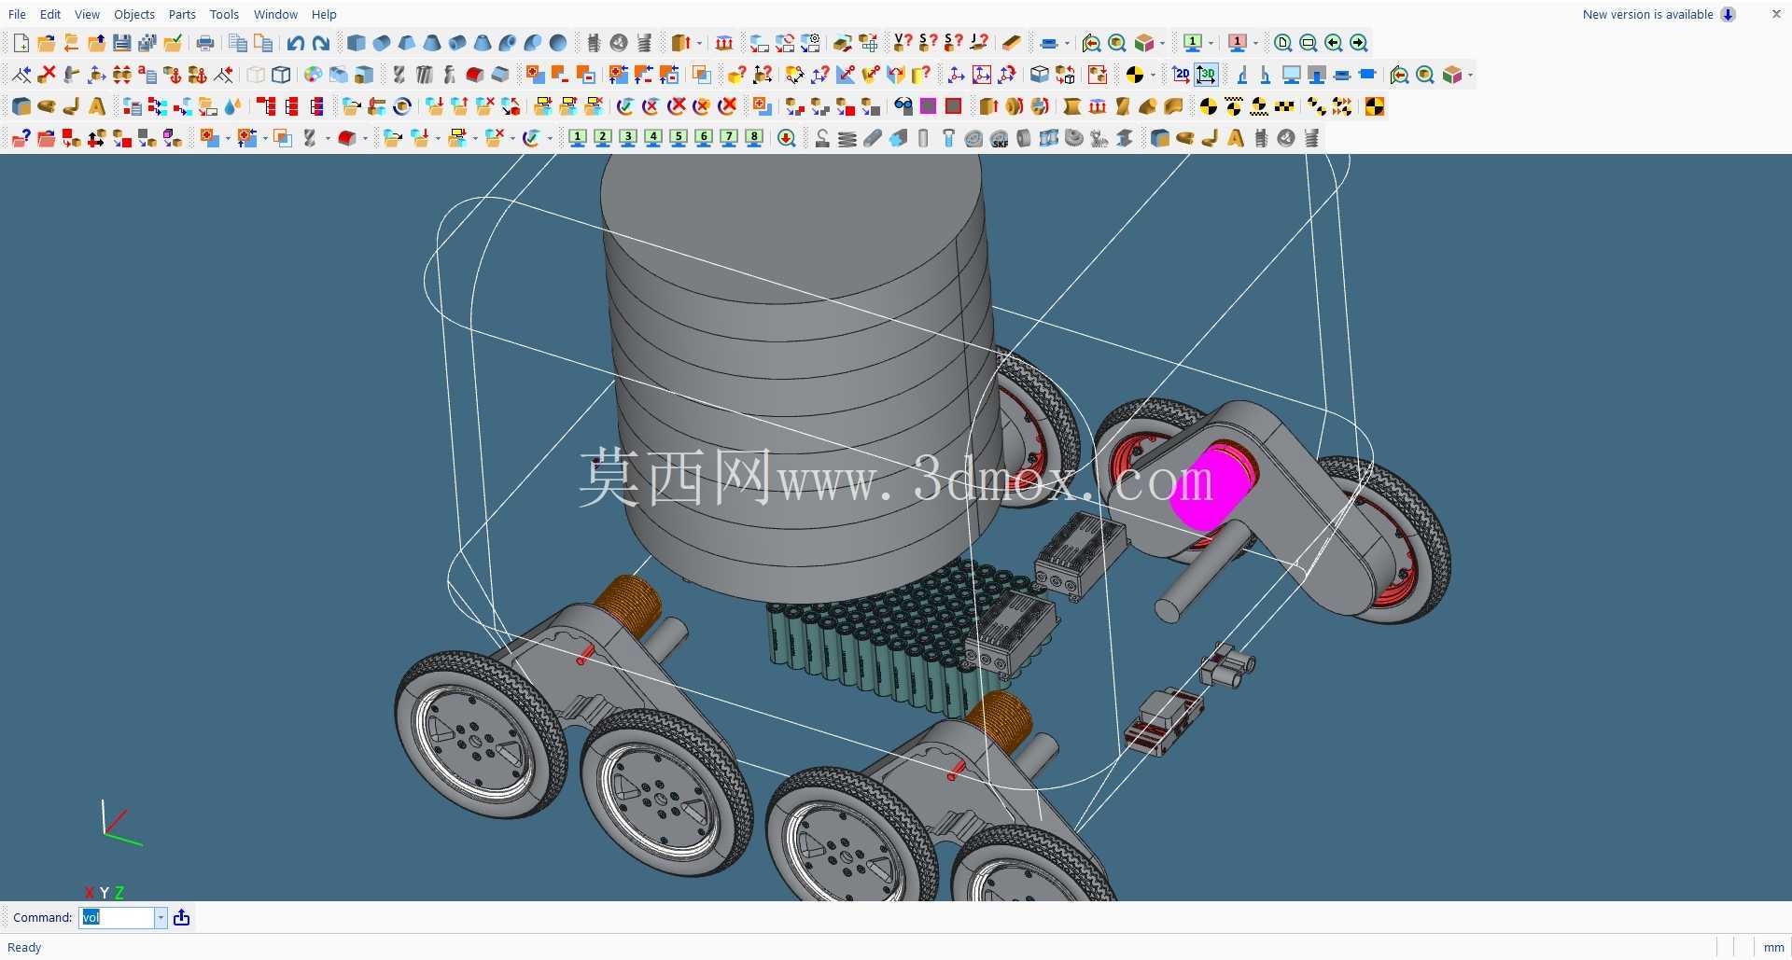Viewport: 1792px width, 960px height.
Task: Click the SKF bearing part icon
Action: (x=999, y=138)
